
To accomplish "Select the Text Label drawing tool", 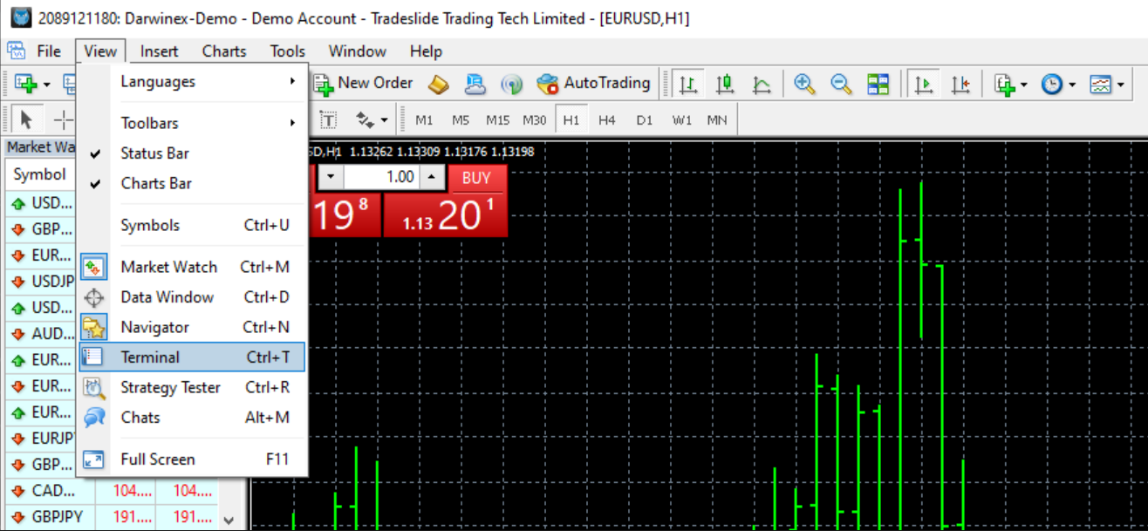I will pyautogui.click(x=328, y=119).
